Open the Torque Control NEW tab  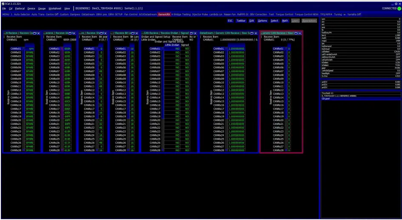306,14
